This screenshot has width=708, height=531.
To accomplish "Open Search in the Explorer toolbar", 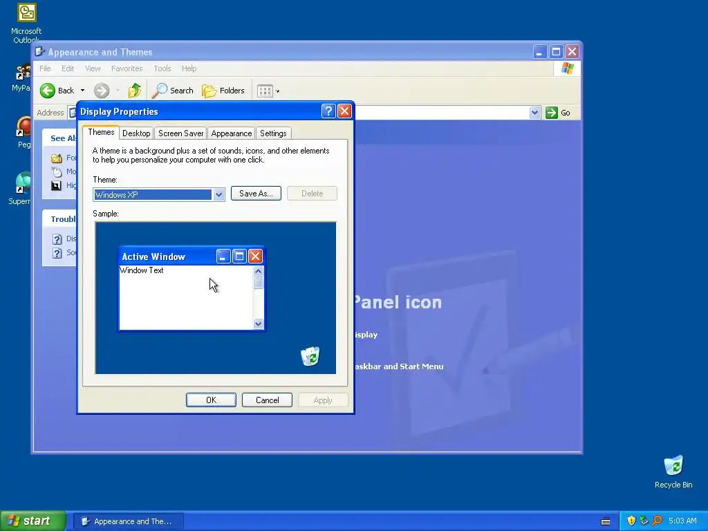I will point(172,91).
